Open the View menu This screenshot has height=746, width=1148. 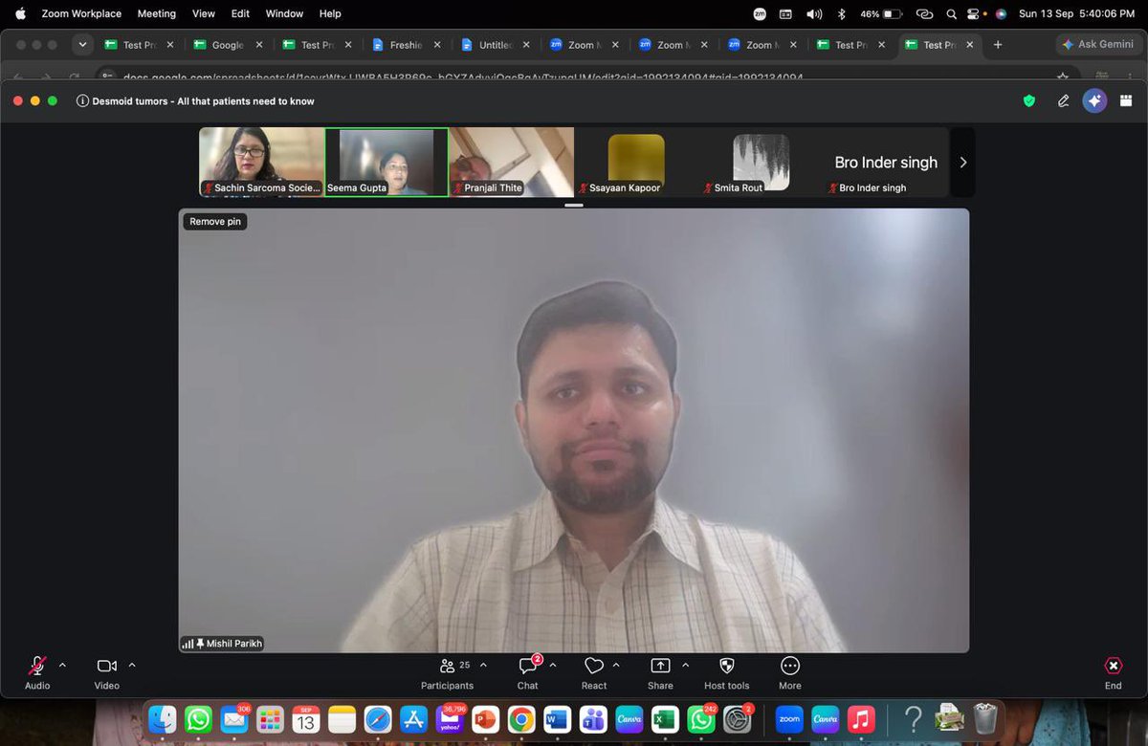[x=204, y=13]
